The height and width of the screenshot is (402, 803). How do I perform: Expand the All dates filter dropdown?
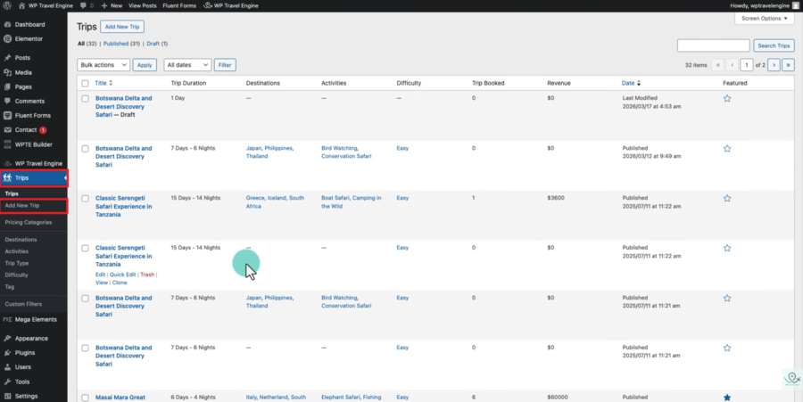click(187, 65)
